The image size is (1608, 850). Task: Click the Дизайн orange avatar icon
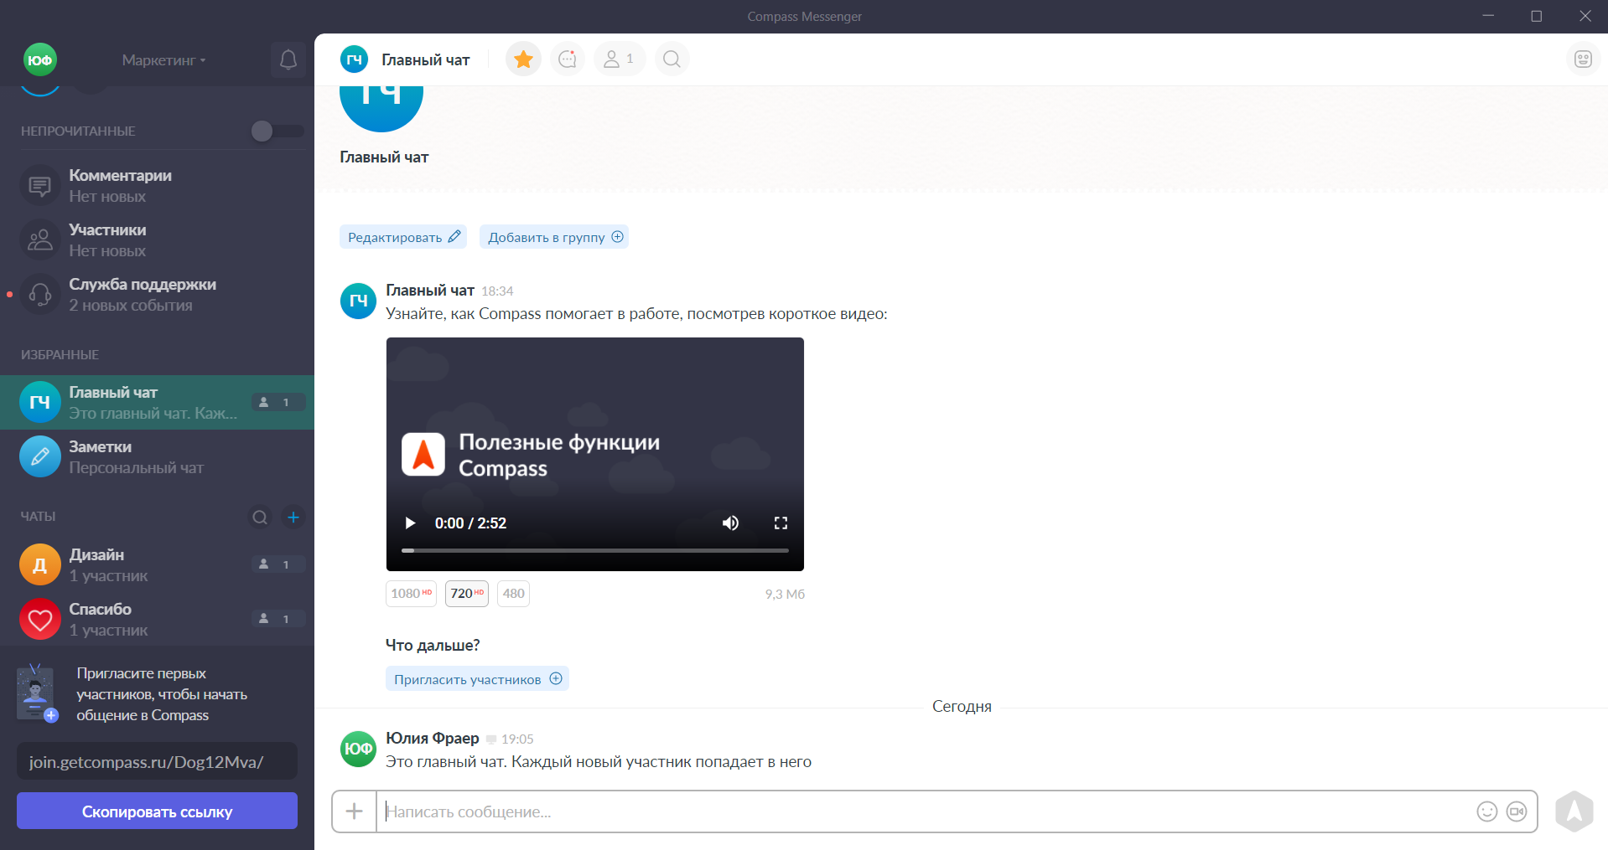pos(40,564)
